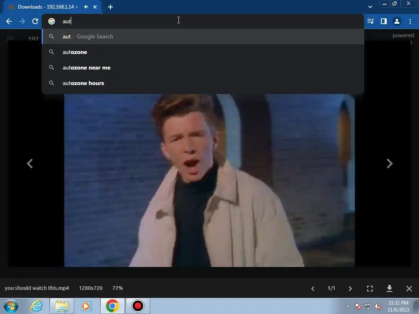Click the browser forward arrow
Viewport: 419px width, 314px height.
click(x=22, y=21)
